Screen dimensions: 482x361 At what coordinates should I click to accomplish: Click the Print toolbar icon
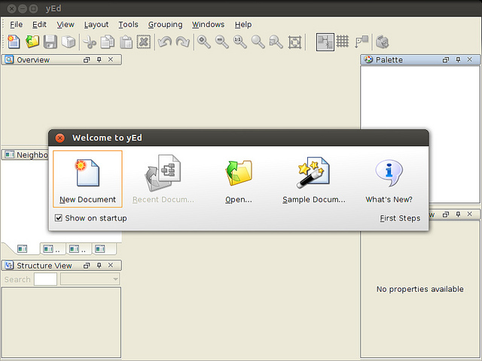pyautogui.click(x=69, y=42)
